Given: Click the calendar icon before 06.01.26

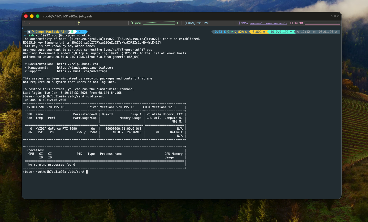Looking at the screenshot, I should click(314, 32).
